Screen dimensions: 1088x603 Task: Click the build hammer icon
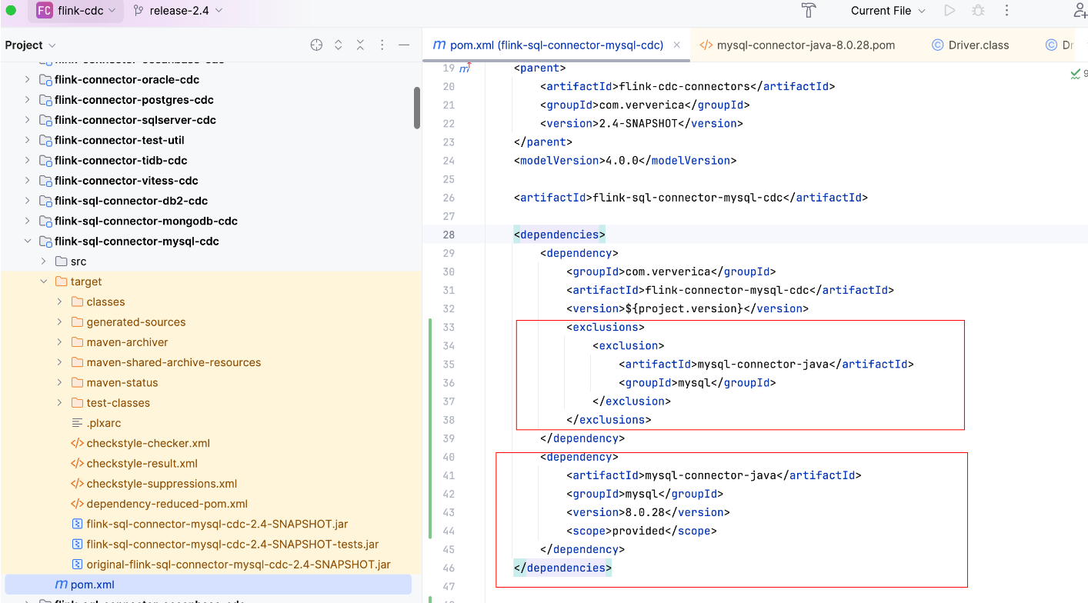pyautogui.click(x=808, y=11)
